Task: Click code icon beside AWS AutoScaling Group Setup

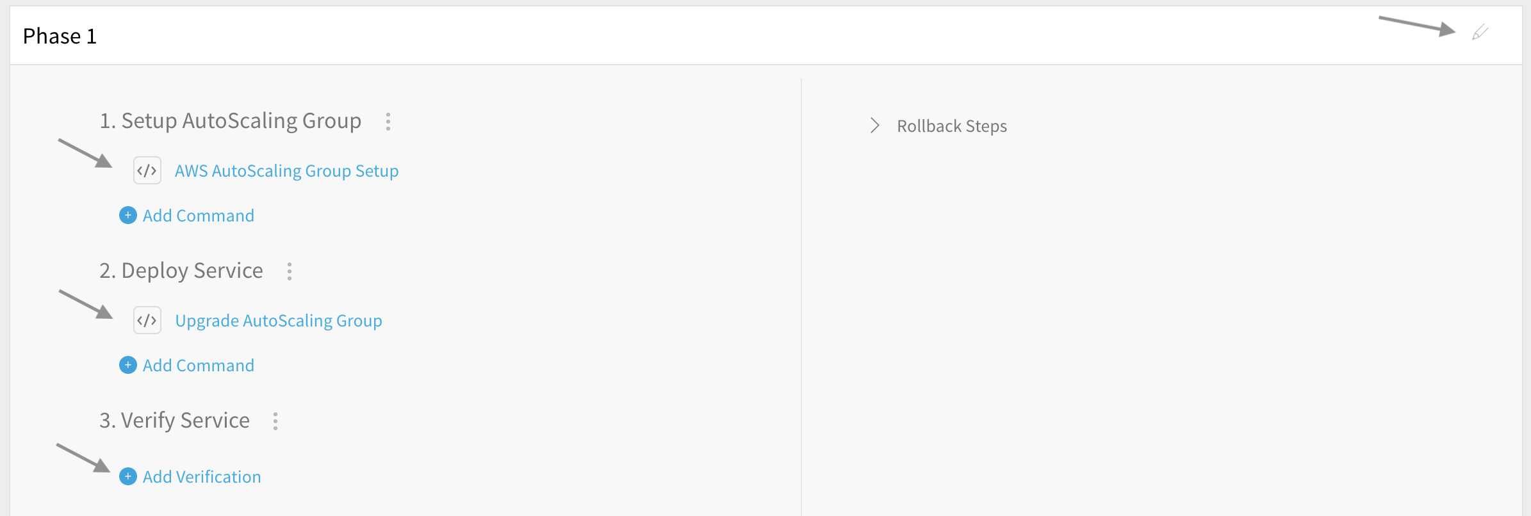Action: tap(147, 171)
